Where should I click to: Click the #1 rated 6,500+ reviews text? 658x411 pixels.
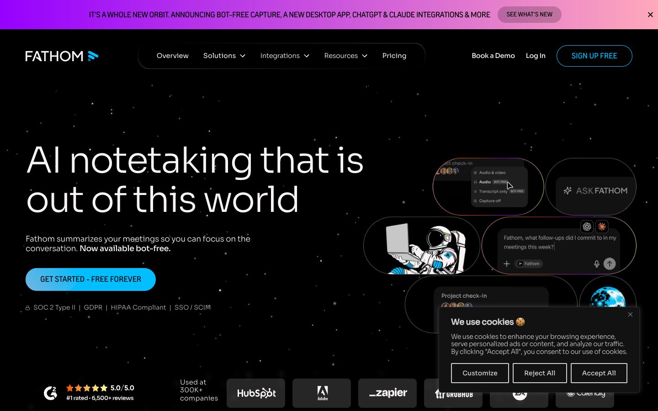100,398
